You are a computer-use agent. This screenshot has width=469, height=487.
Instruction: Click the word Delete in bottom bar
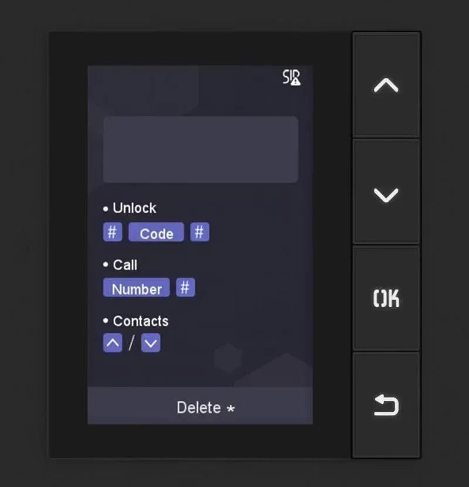pos(199,407)
